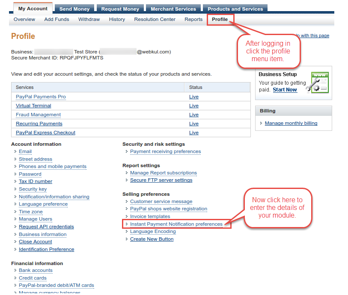Open Notification/information sharing link
The width and height of the screenshot is (348, 295).
click(54, 197)
